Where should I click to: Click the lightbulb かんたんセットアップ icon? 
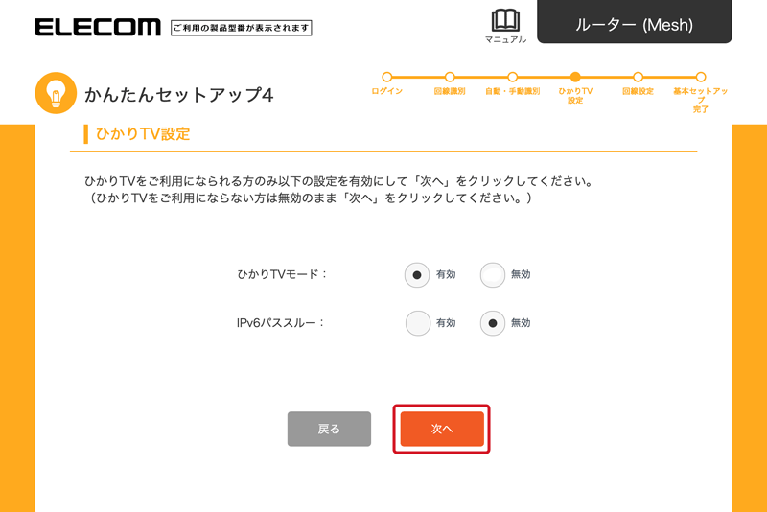pos(56,93)
